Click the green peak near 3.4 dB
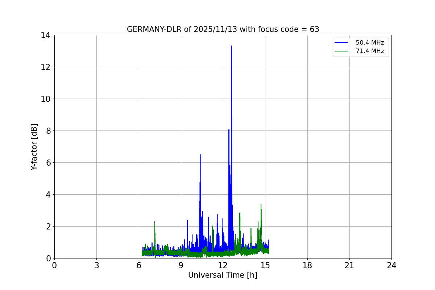This screenshot has height=290, width=435. click(261, 205)
